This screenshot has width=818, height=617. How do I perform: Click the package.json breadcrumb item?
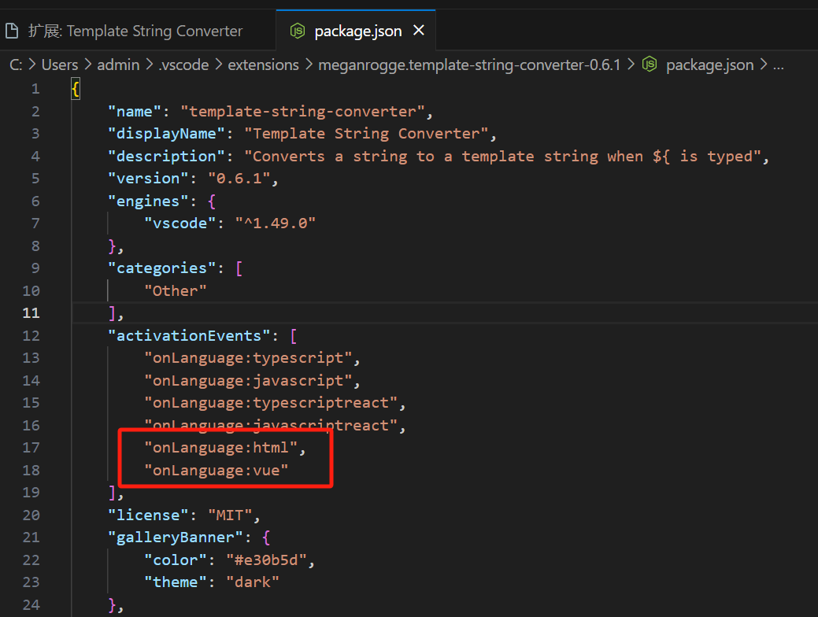click(x=709, y=65)
